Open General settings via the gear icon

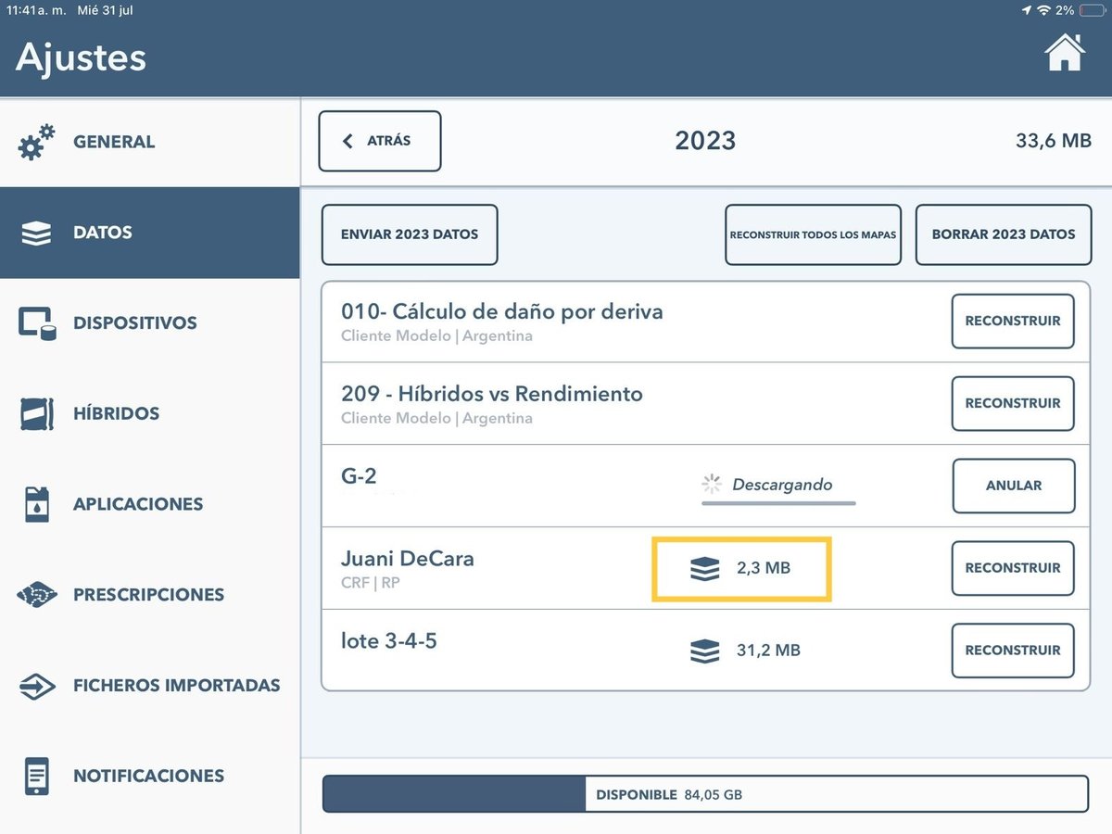(x=35, y=141)
